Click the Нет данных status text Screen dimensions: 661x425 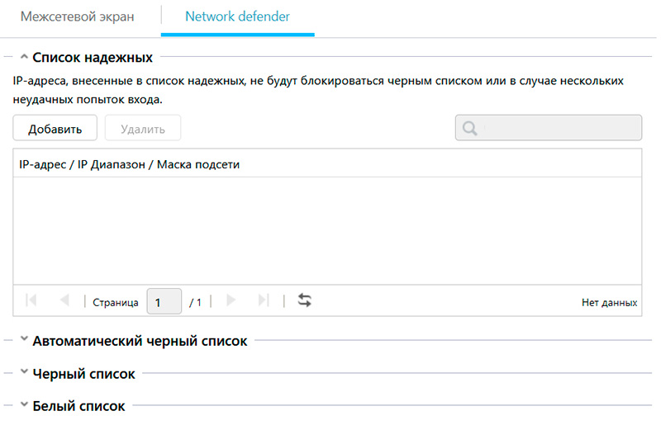pyautogui.click(x=609, y=303)
